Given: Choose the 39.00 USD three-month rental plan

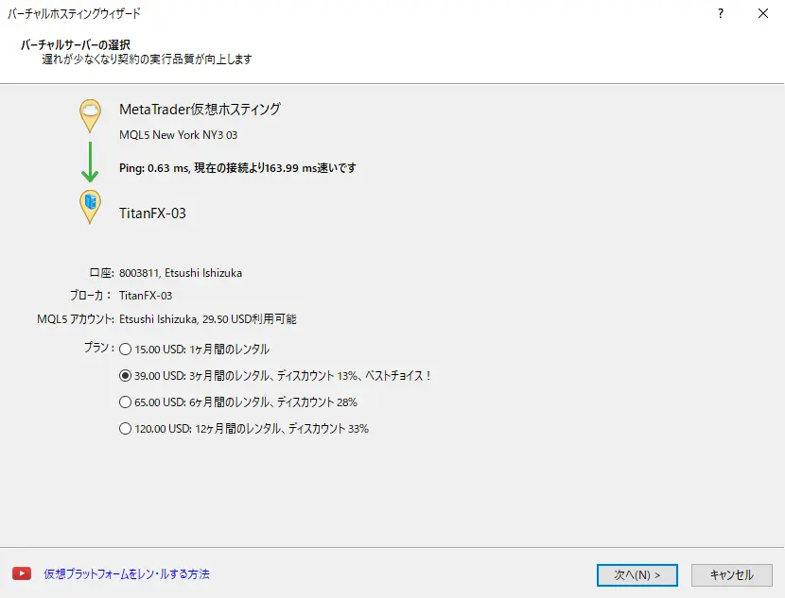Looking at the screenshot, I should 125,375.
